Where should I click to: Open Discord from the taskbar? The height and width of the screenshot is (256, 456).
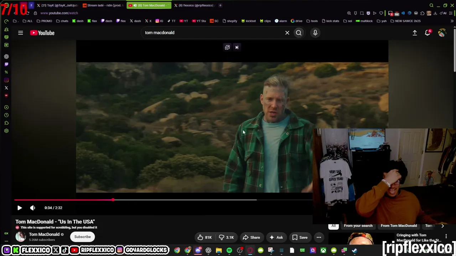point(198,250)
